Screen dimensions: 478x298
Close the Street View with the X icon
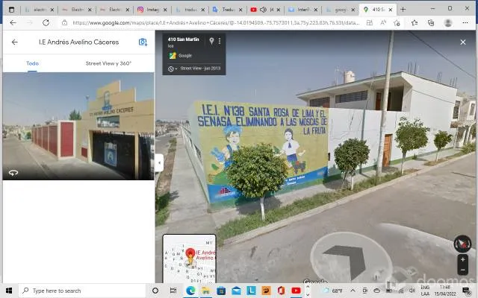coord(463,42)
